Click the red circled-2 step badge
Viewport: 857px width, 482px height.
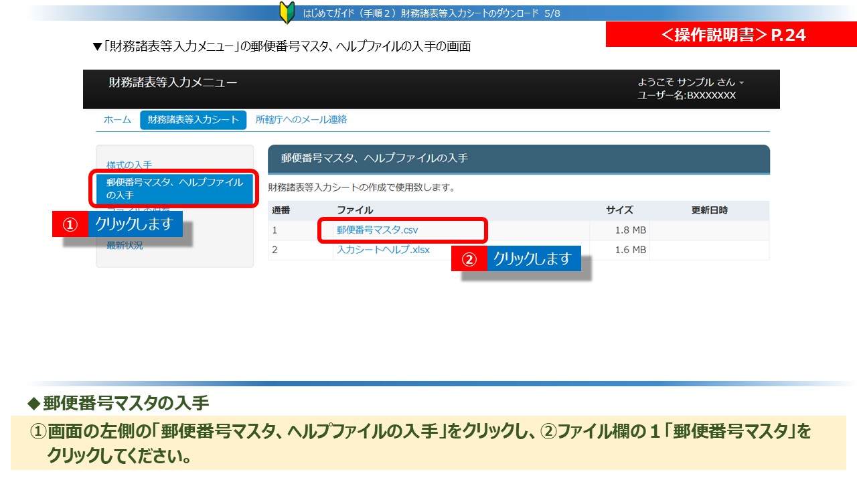pyautogui.click(x=469, y=259)
